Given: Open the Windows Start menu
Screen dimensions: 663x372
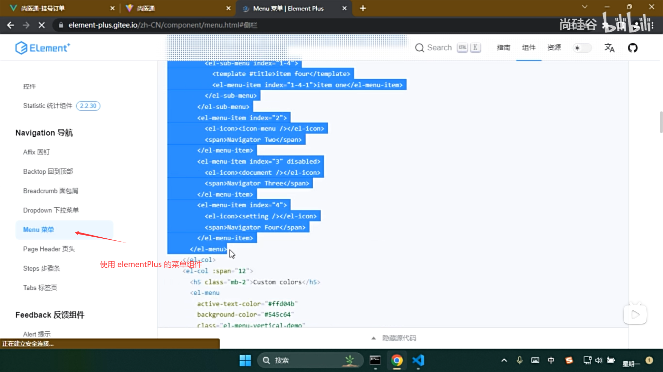Looking at the screenshot, I should tap(245, 360).
